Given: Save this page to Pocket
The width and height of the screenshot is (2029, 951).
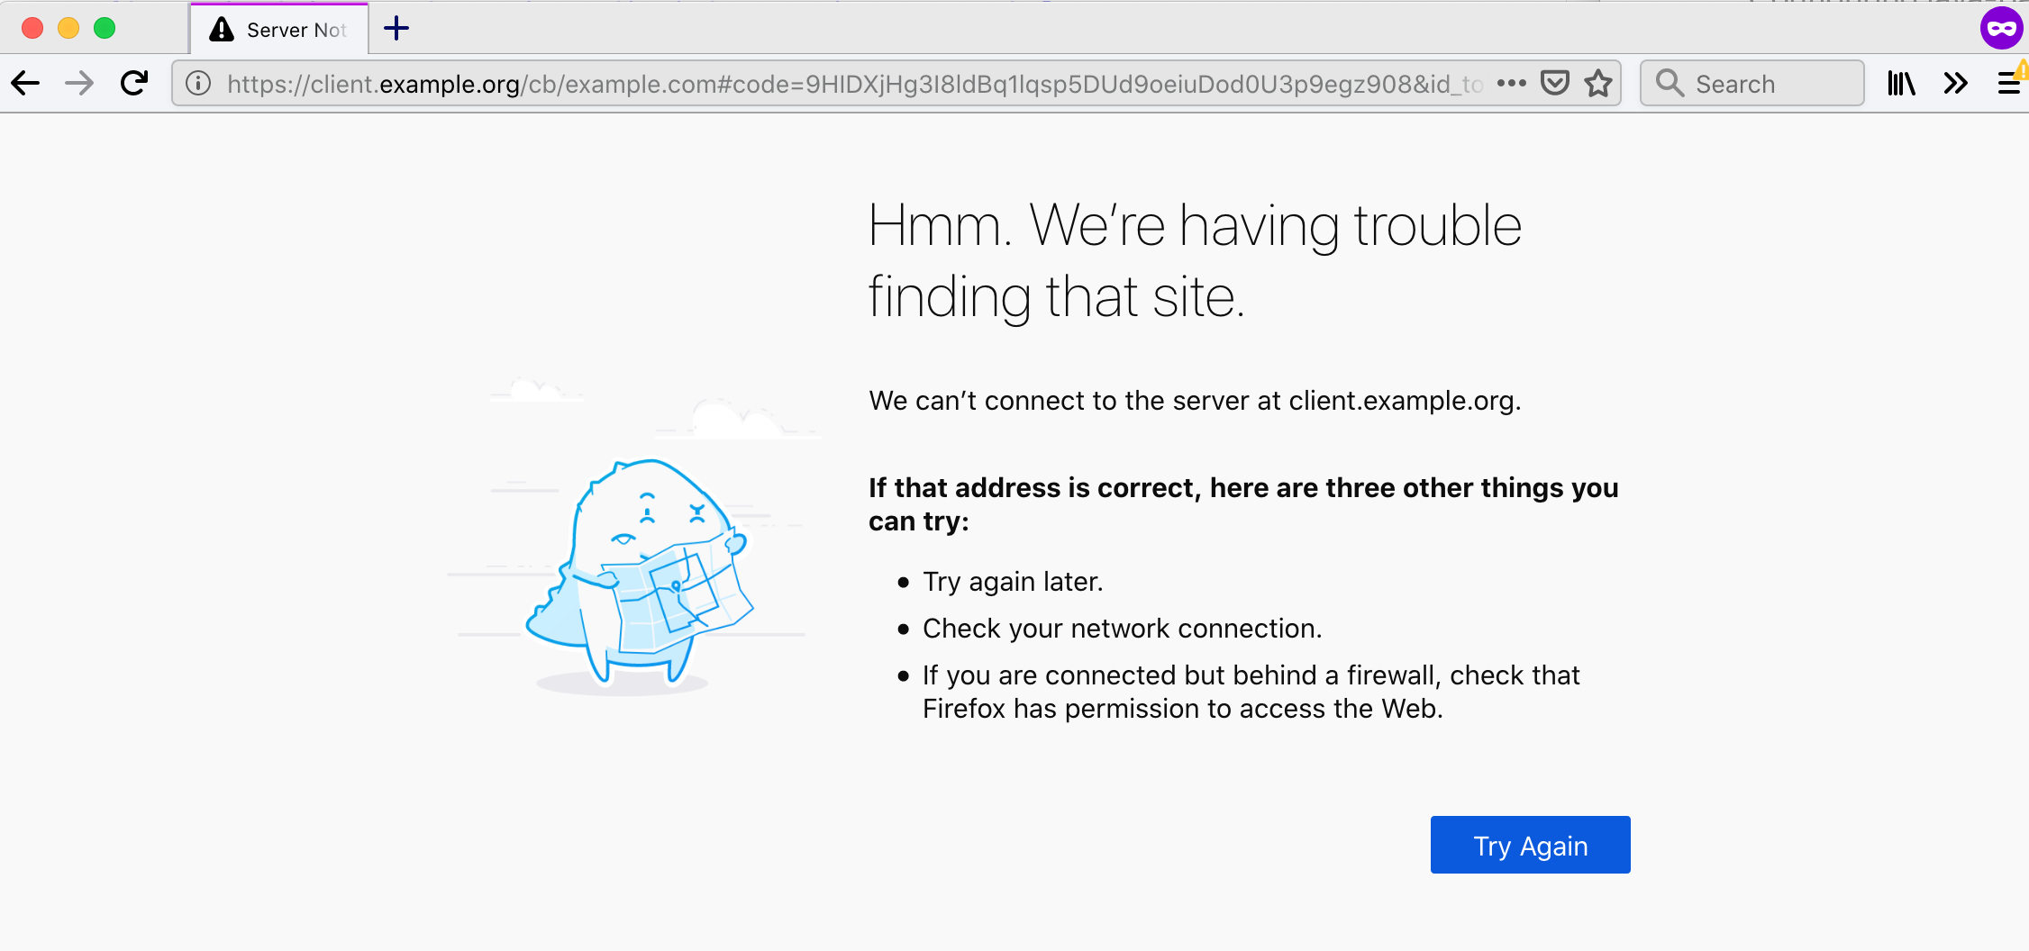Looking at the screenshot, I should click(1555, 84).
